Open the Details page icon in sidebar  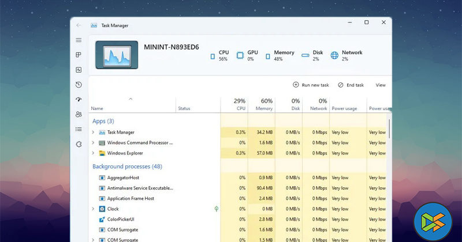coord(79,129)
